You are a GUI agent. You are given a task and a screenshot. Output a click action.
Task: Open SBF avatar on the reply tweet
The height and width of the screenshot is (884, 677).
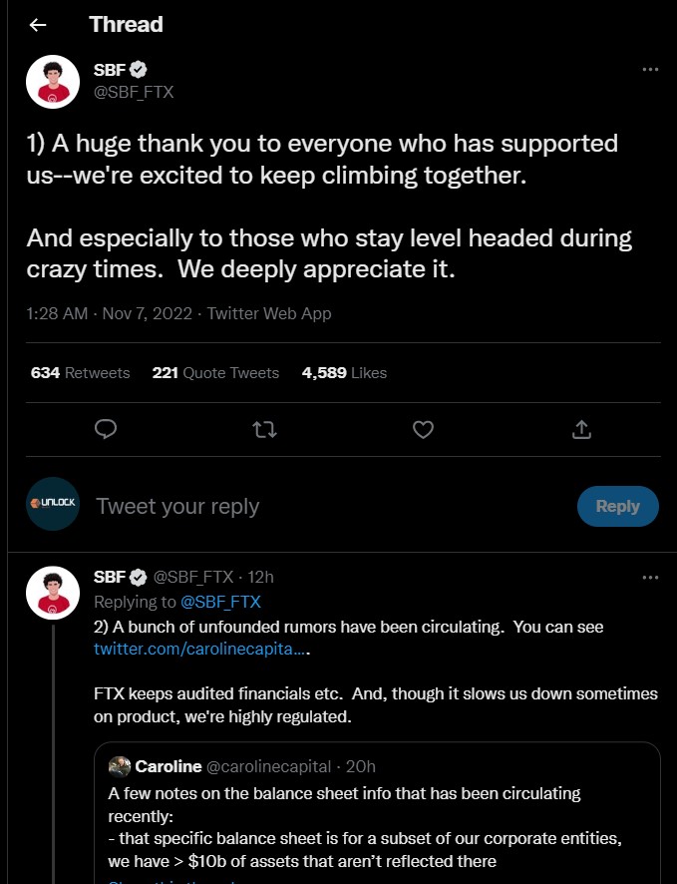pos(52,593)
